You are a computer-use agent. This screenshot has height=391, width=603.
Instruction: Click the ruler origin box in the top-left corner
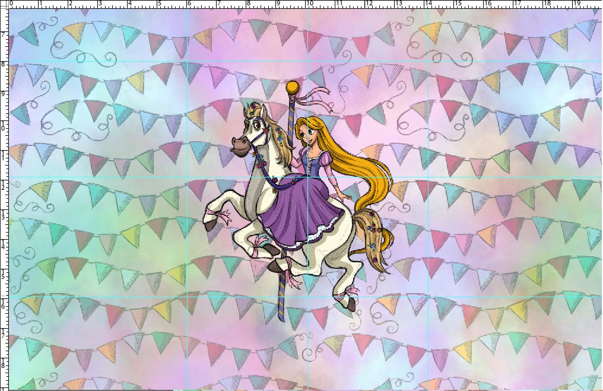(4, 5)
